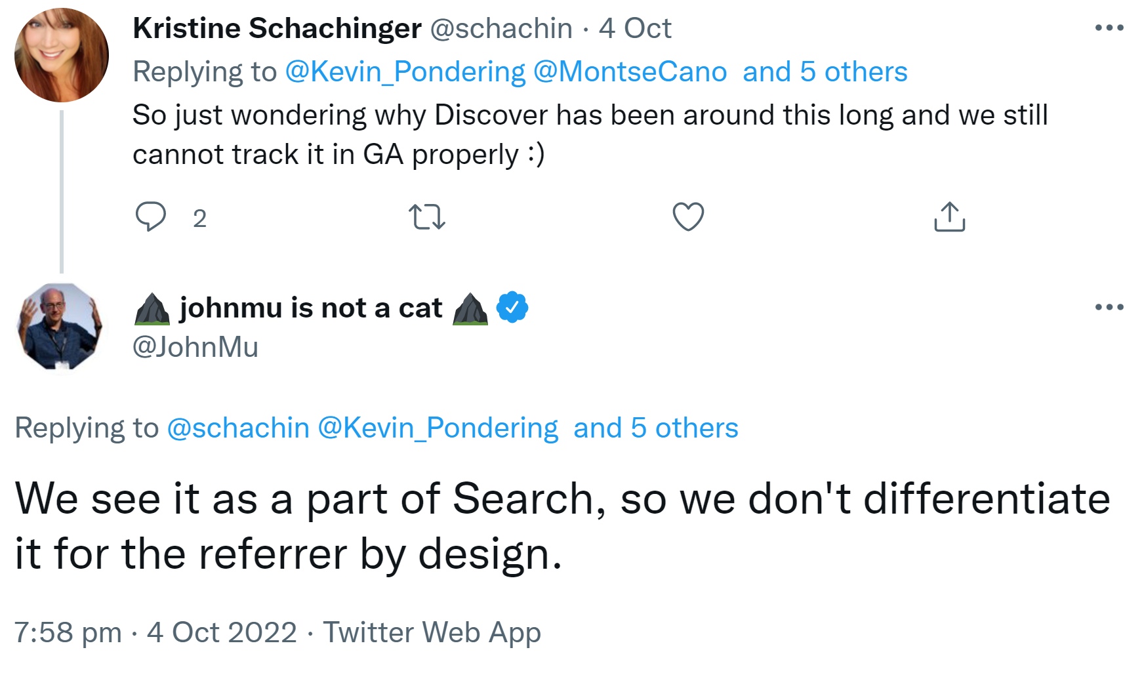Image resolution: width=1144 pixels, height=675 pixels.
Task: Click Kristine Schachinger's profile picture
Action: coord(60,54)
